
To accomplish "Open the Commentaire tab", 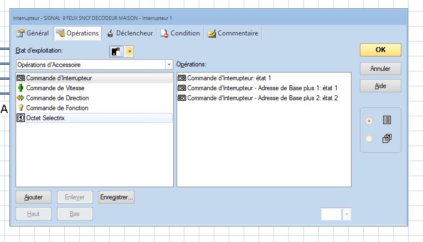I will click(x=233, y=33).
